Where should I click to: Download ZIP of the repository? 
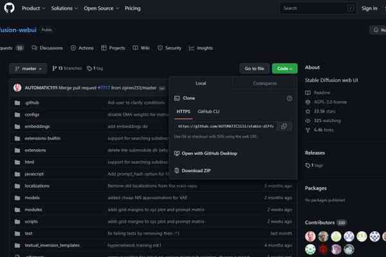tap(196, 170)
